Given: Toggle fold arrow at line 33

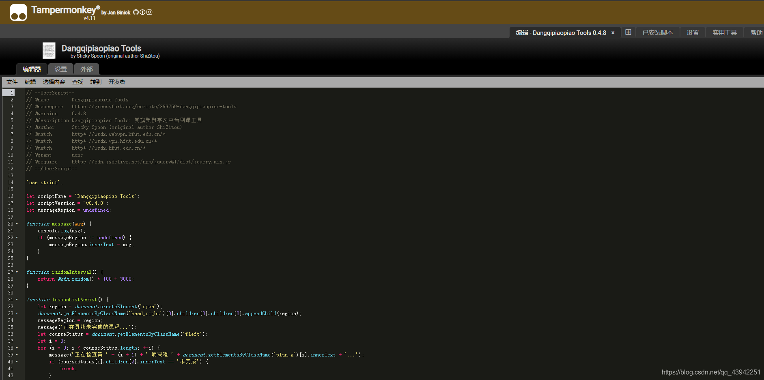Looking at the screenshot, I should [17, 313].
